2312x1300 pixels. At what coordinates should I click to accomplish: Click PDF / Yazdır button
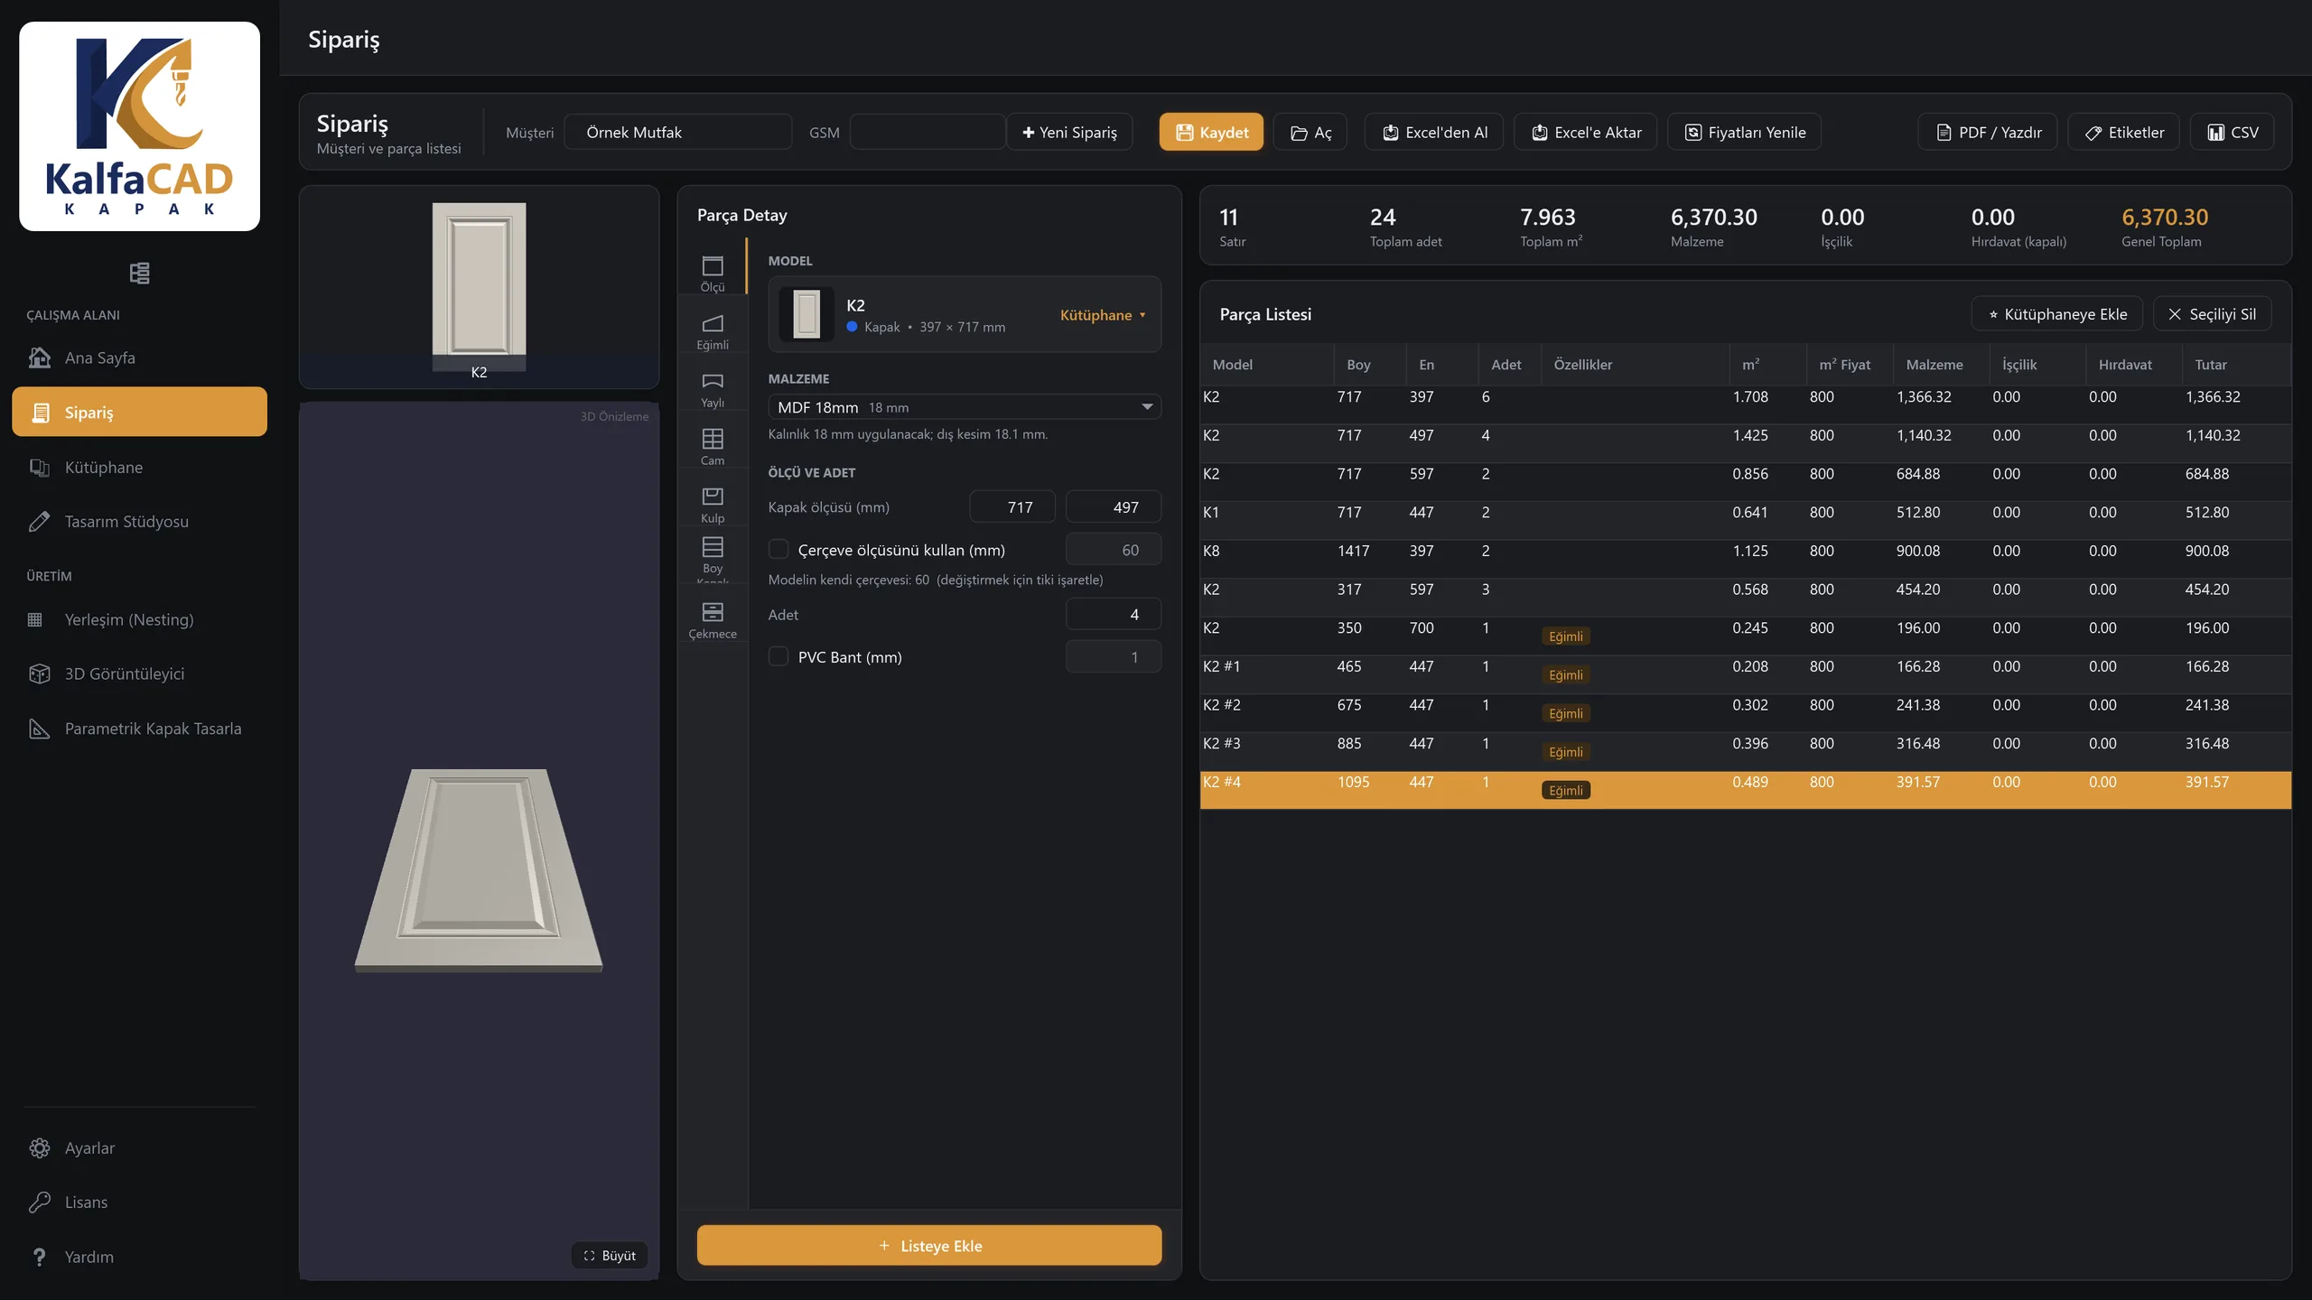1988,132
